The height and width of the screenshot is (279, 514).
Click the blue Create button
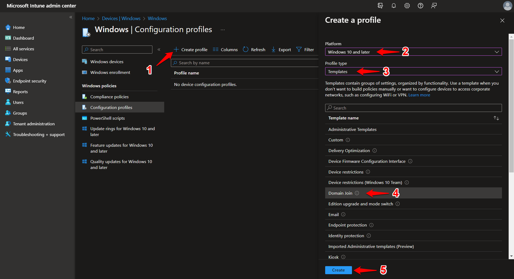tap(338, 270)
